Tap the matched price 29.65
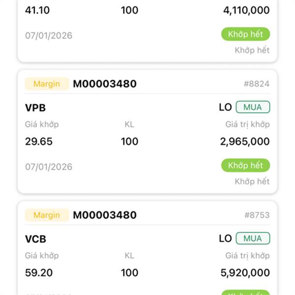The width and height of the screenshot is (295, 295). 39,142
